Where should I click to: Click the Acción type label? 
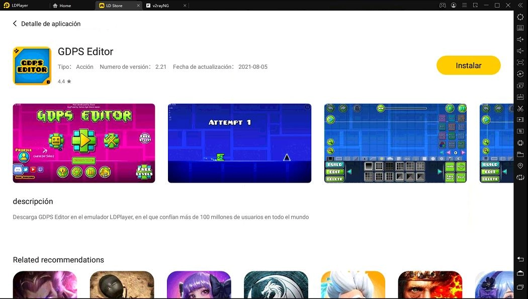point(84,67)
